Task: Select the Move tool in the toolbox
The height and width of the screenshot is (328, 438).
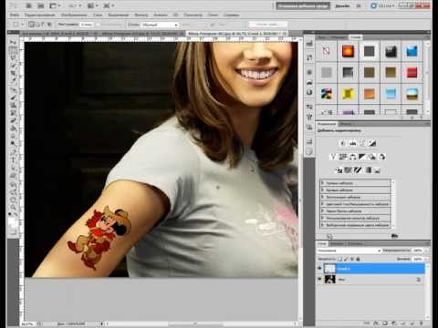Action: coord(13,42)
